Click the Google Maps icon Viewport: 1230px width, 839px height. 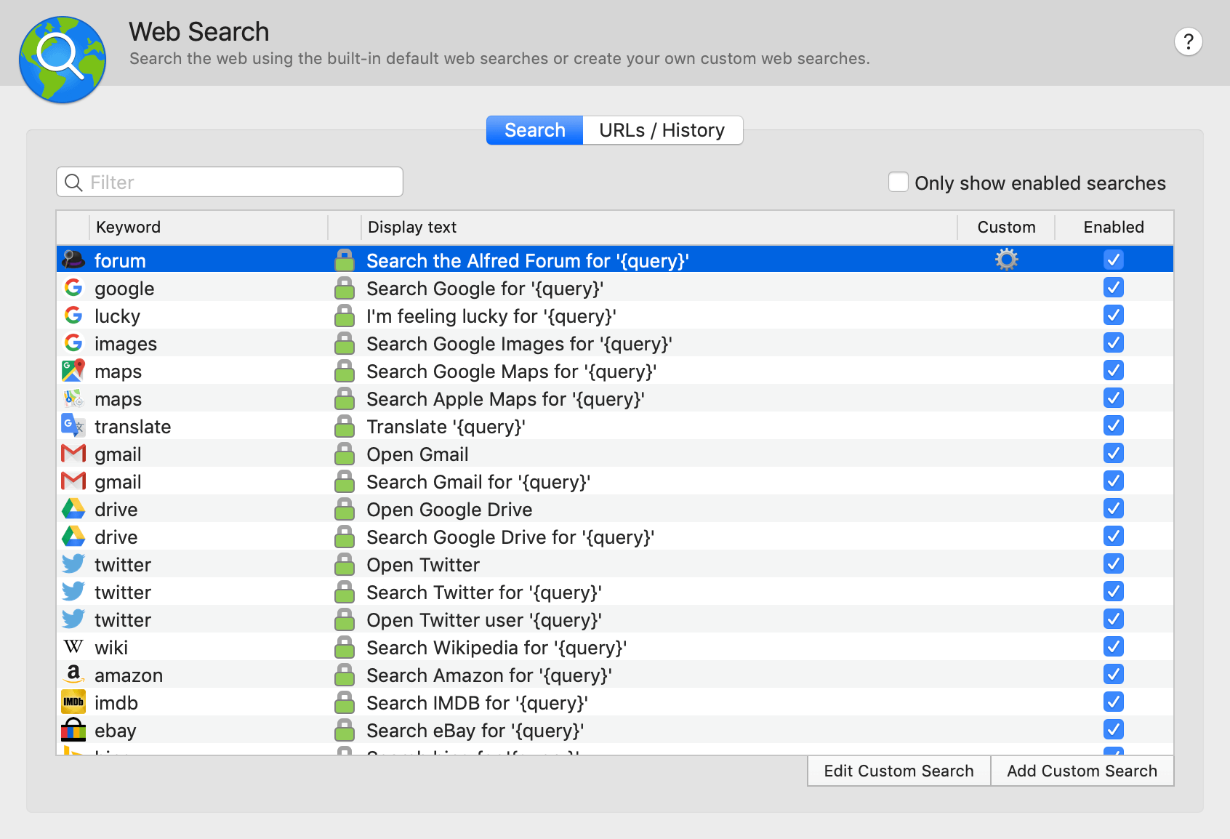coord(73,370)
